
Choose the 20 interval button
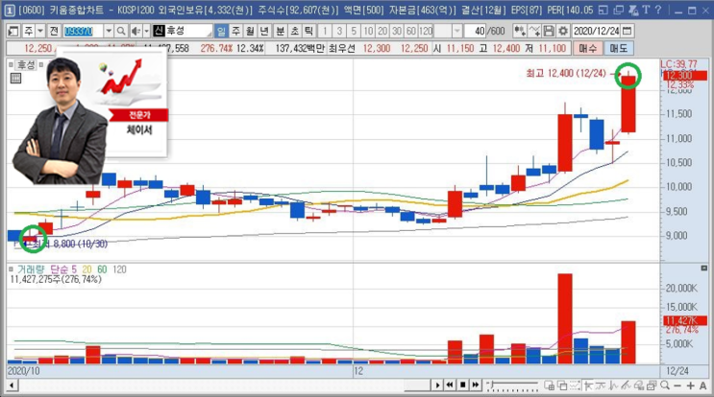click(382, 31)
